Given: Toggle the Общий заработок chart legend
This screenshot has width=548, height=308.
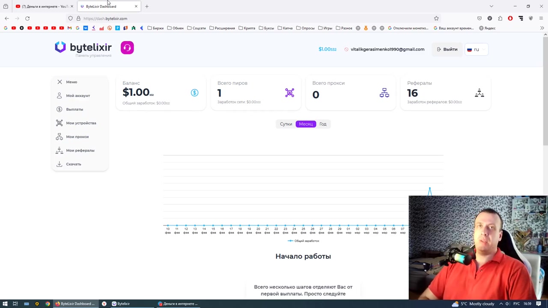Looking at the screenshot, I should click(304, 241).
